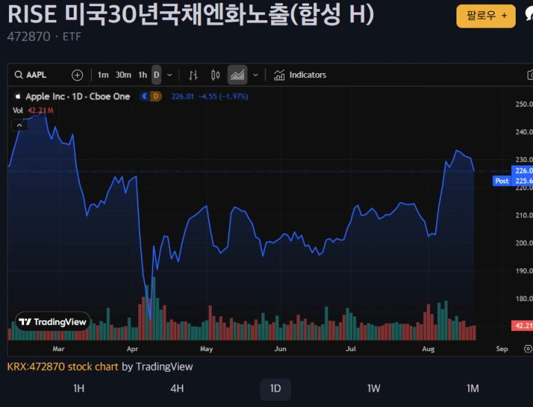This screenshot has height=407, width=533.
Task: Select the D daily interval button
Action: click(x=157, y=75)
